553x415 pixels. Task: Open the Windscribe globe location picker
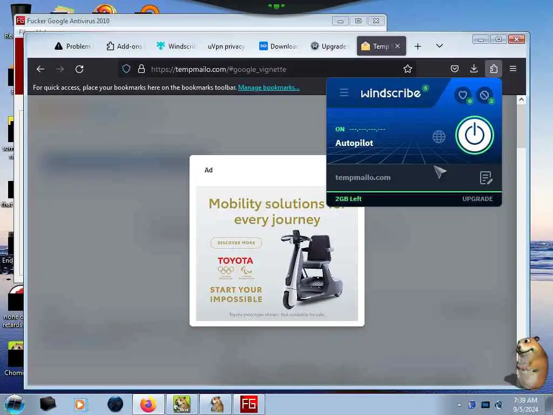(x=439, y=137)
